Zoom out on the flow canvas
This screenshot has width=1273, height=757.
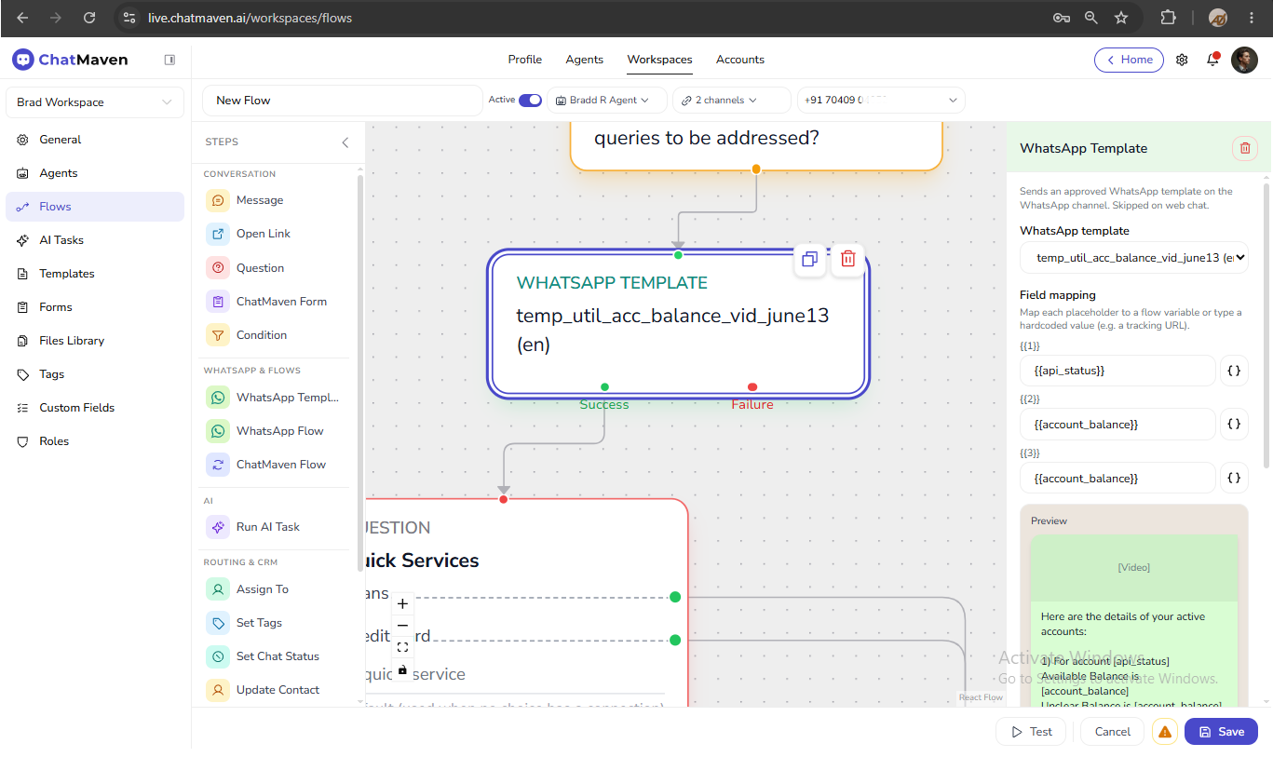click(x=402, y=626)
